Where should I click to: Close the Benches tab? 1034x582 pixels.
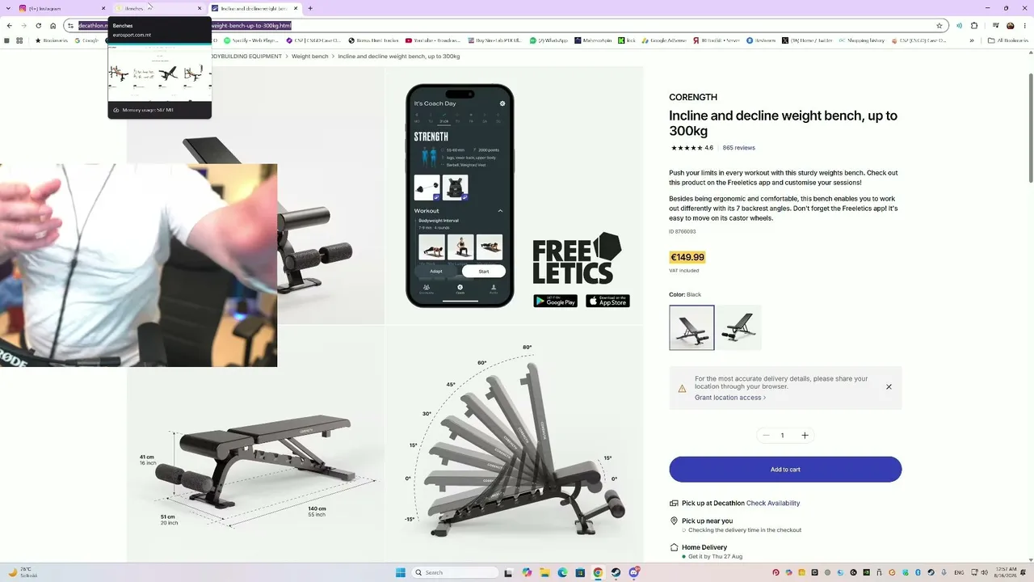click(200, 8)
